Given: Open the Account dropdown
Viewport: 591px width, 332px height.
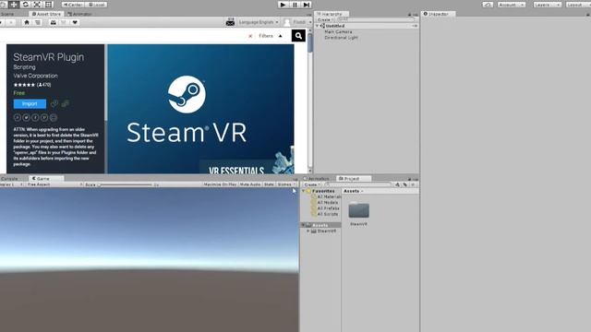Looking at the screenshot, I should [512, 5].
